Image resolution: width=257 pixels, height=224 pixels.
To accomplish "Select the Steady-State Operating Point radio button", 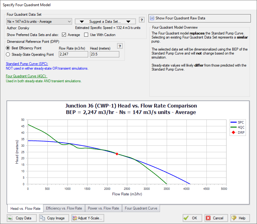I will (x=8, y=55).
